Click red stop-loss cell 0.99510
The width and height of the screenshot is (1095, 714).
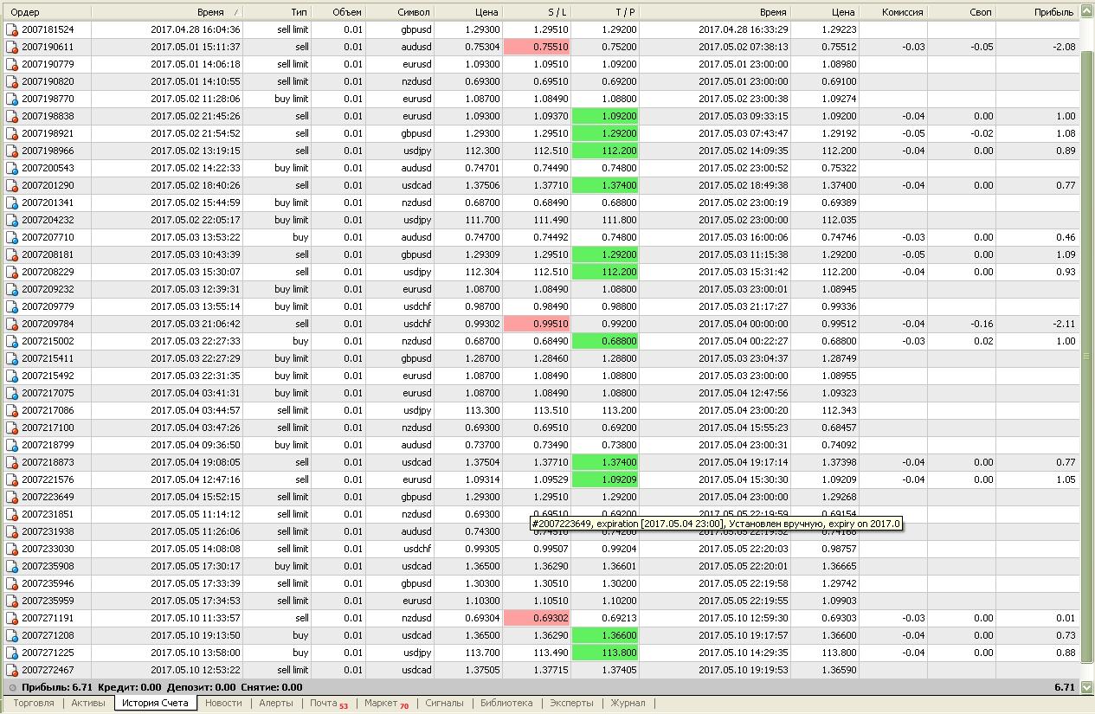pyautogui.click(x=537, y=324)
